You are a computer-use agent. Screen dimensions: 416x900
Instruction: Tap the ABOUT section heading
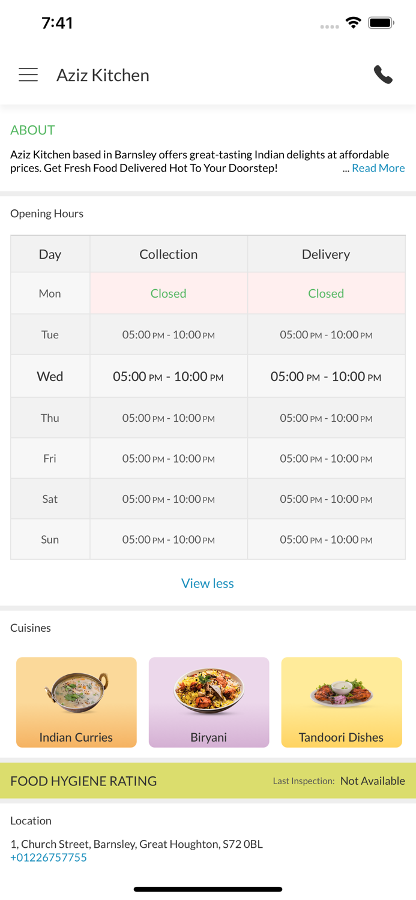pyautogui.click(x=32, y=130)
